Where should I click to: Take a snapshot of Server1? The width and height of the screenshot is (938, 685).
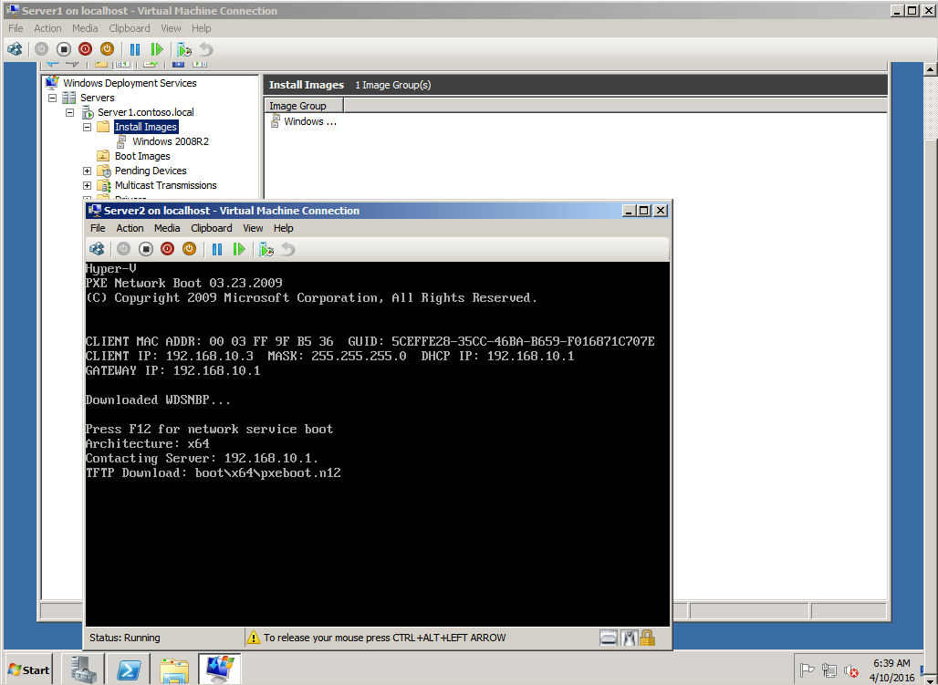pos(184,49)
